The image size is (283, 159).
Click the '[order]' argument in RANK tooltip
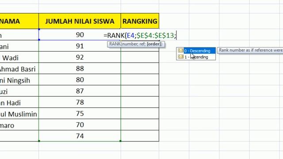point(154,44)
